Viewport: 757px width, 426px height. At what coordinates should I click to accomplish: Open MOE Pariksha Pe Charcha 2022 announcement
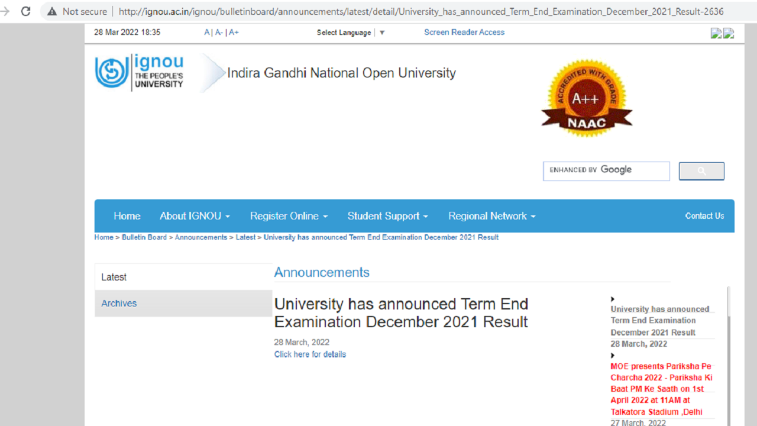coord(662,389)
